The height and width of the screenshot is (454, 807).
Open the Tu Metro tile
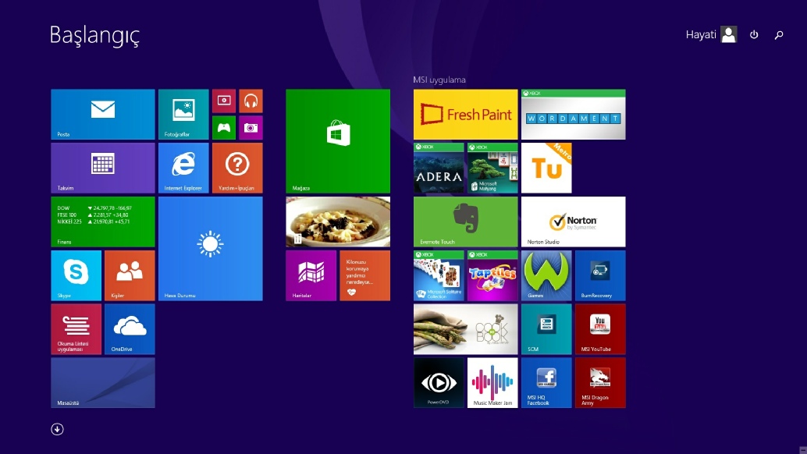(x=546, y=168)
